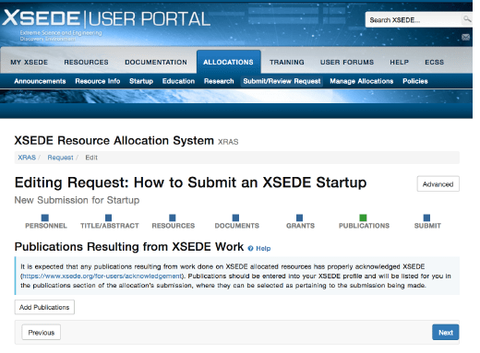Click the PUBLICATIONS step label
This screenshot has height=353, width=480.
(x=364, y=226)
